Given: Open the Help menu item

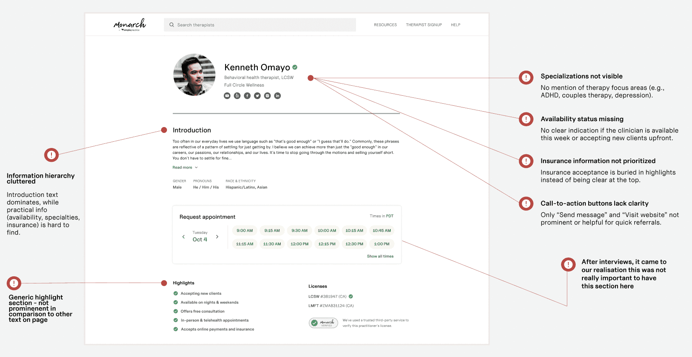Looking at the screenshot, I should [456, 25].
